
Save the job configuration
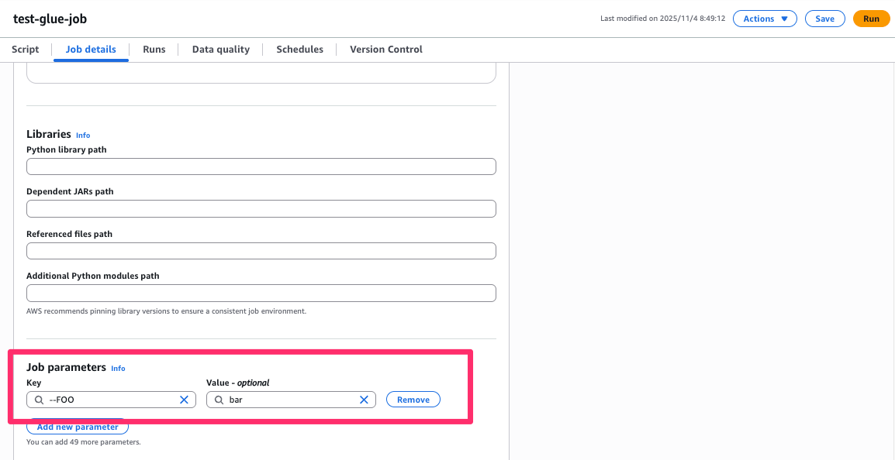[824, 18]
